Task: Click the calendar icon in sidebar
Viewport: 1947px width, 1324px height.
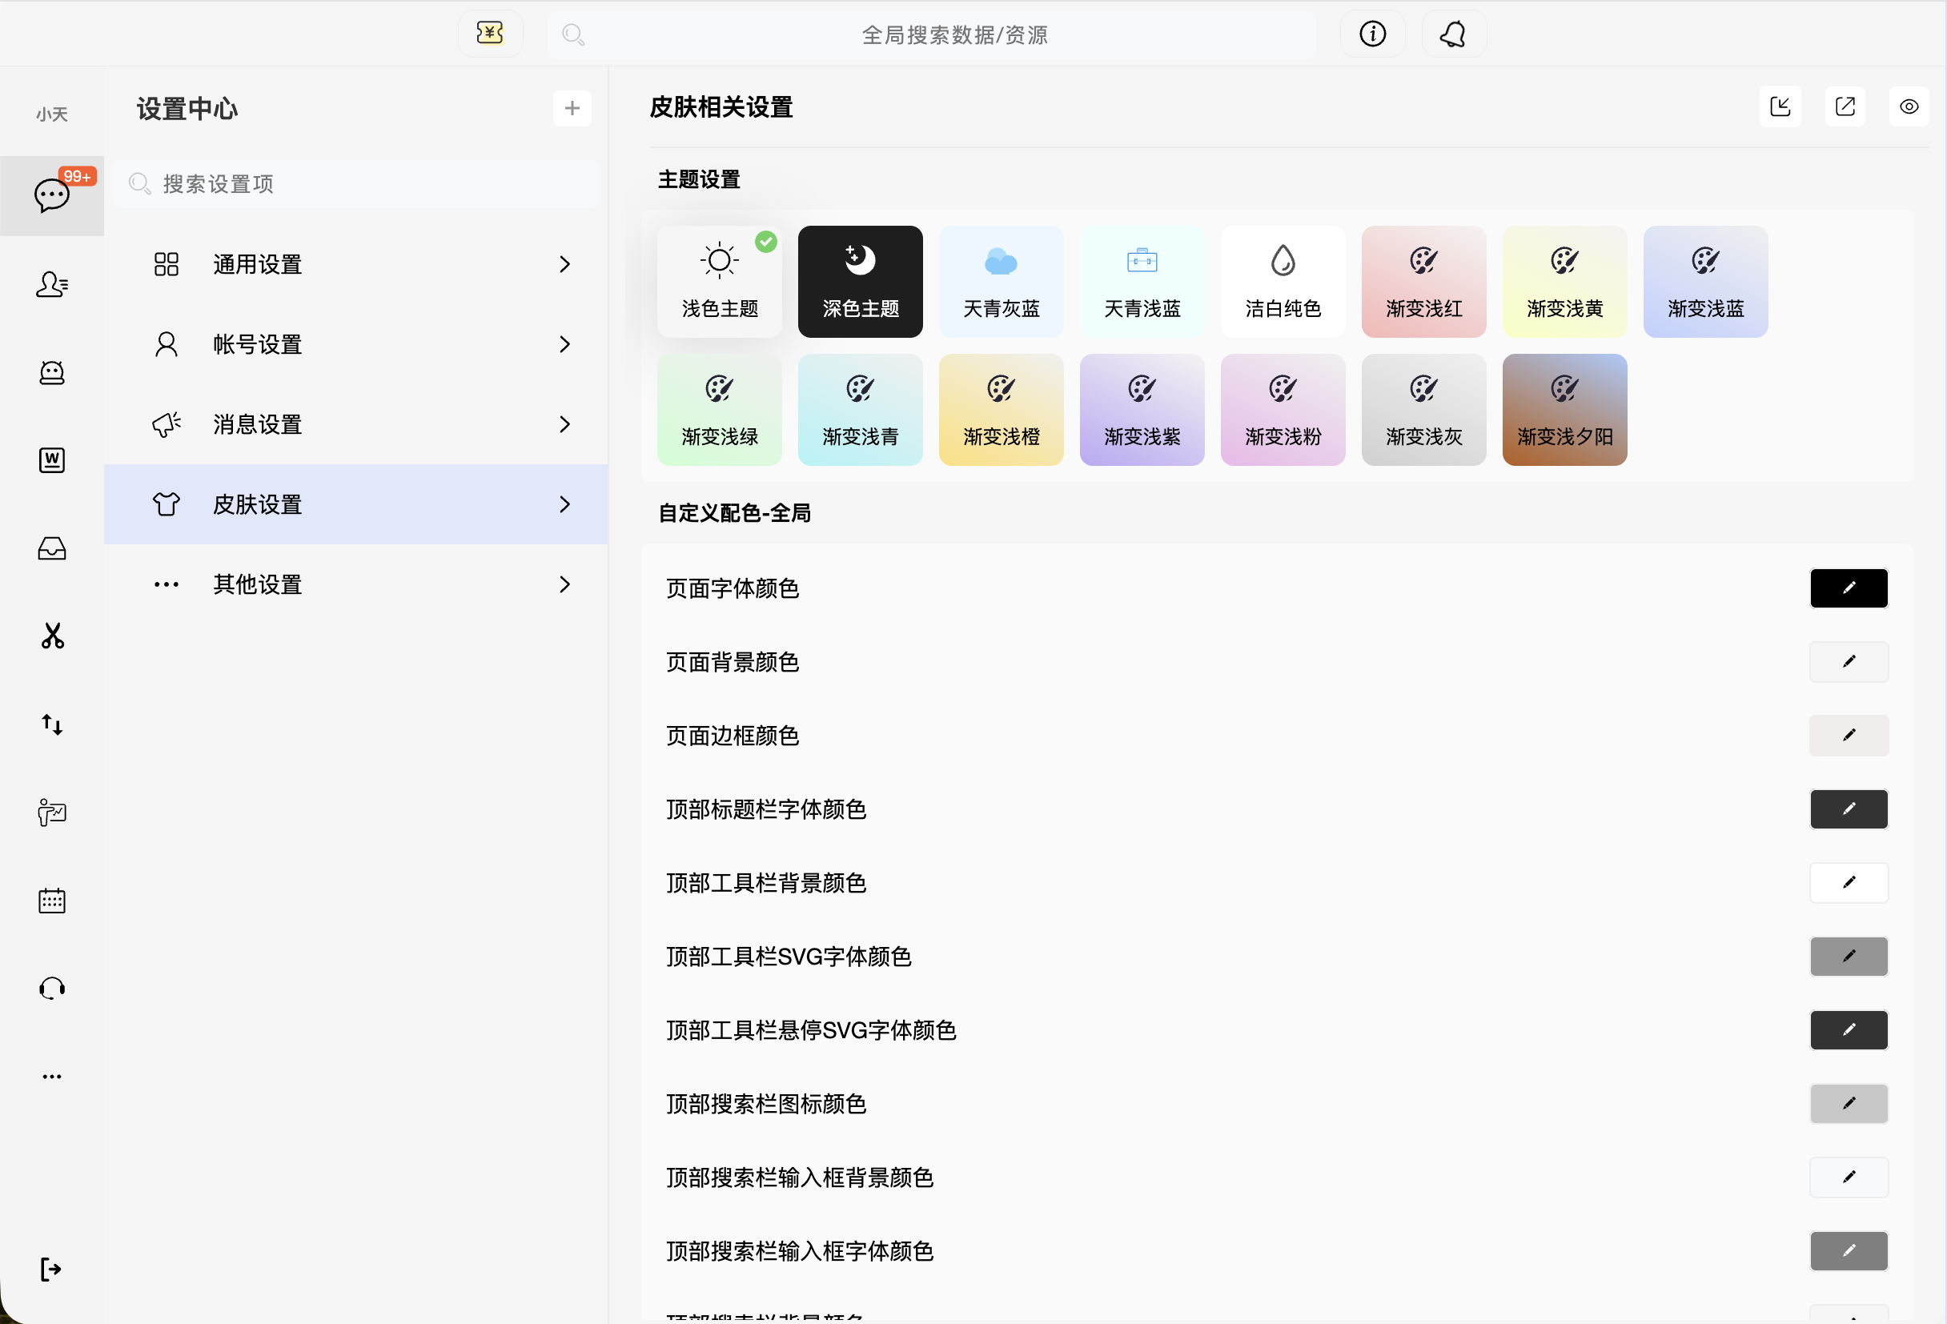Action: pos(52,901)
